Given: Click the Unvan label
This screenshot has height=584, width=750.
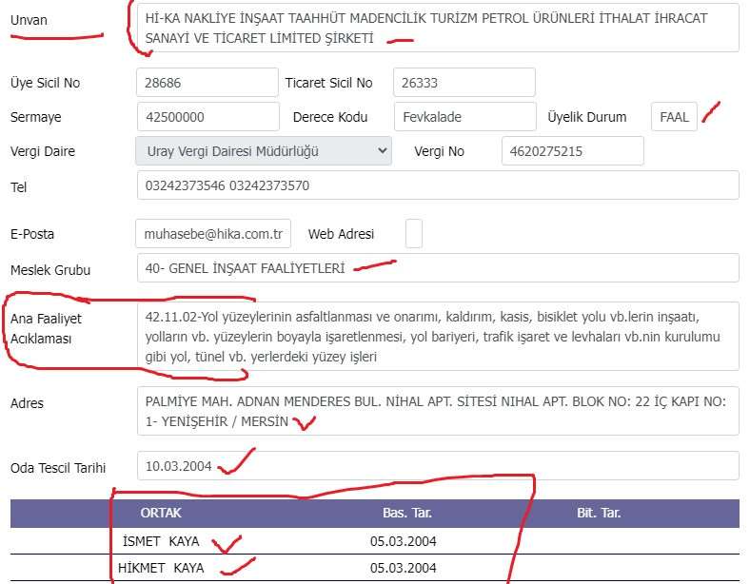Looking at the screenshot, I should pos(29,20).
